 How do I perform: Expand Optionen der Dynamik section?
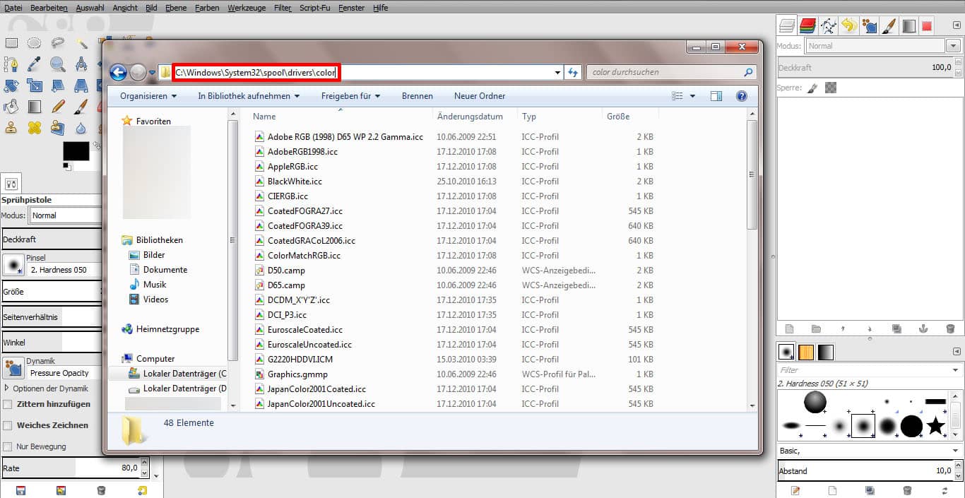(7, 389)
